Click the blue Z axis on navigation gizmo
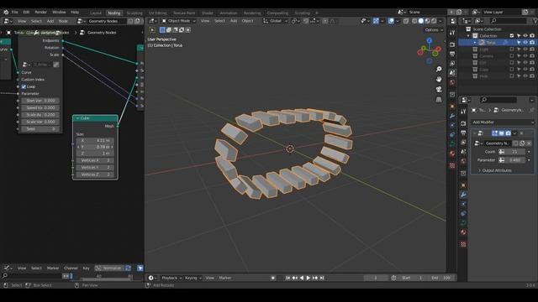This screenshot has height=302, width=538. (430, 40)
